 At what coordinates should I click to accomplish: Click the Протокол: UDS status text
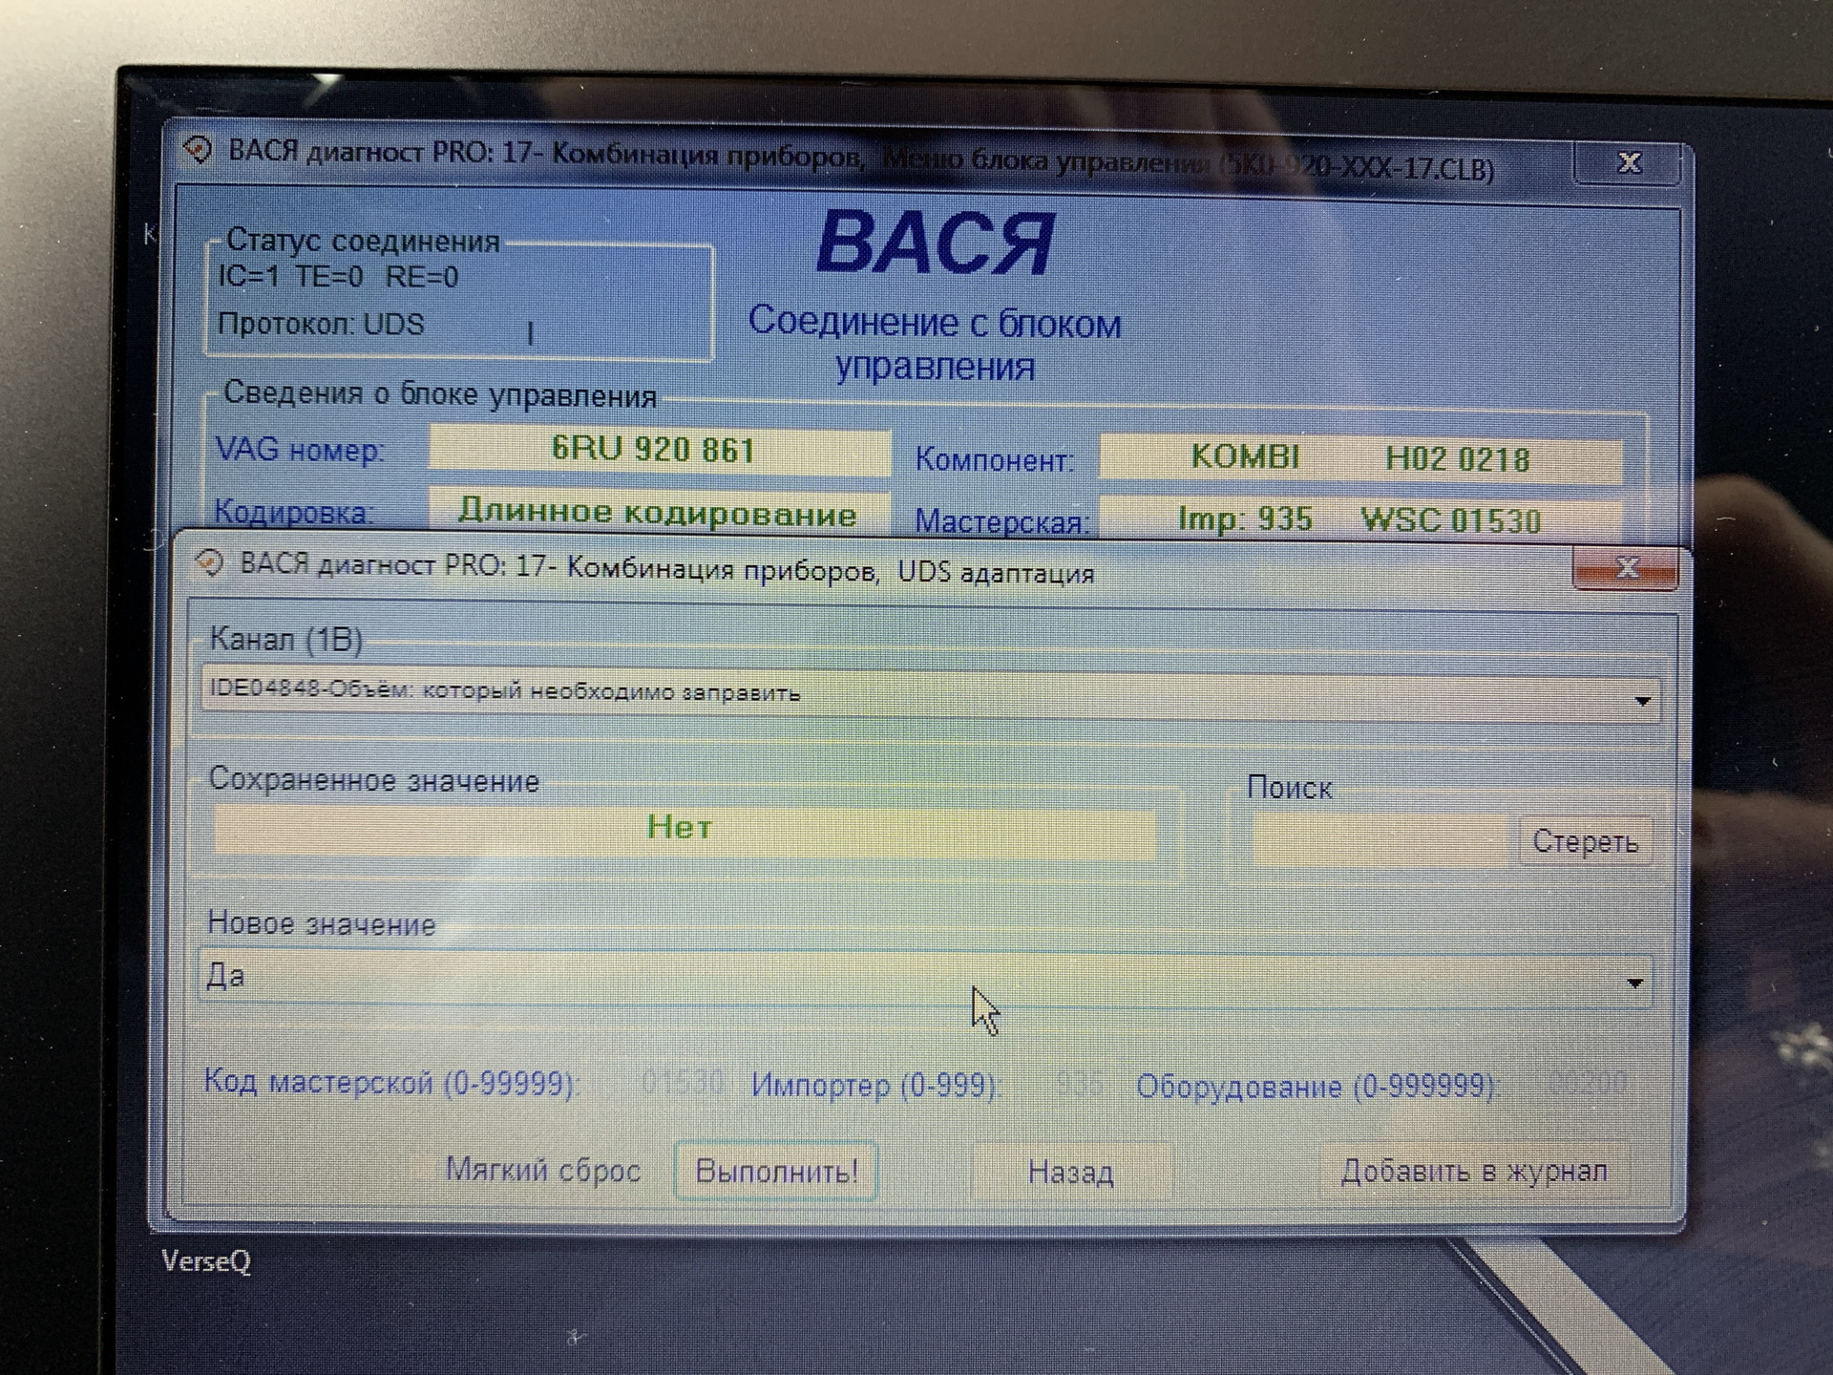pyautogui.click(x=321, y=325)
